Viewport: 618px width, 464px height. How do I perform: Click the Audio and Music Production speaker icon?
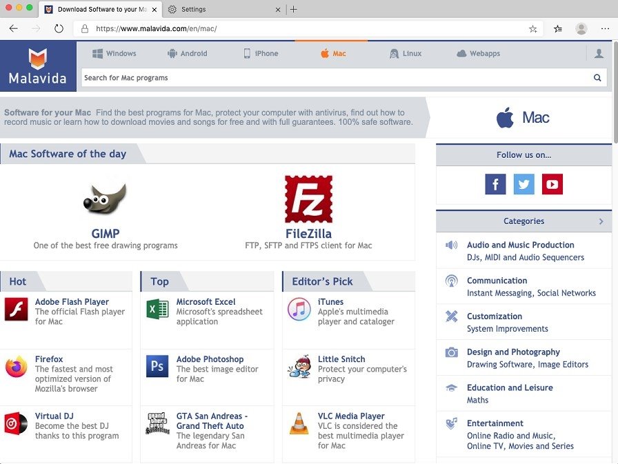click(451, 245)
